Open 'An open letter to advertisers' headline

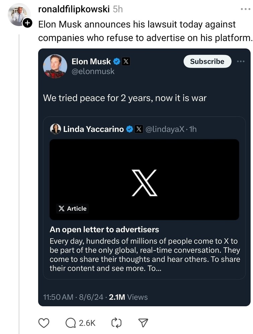pyautogui.click(x=104, y=229)
